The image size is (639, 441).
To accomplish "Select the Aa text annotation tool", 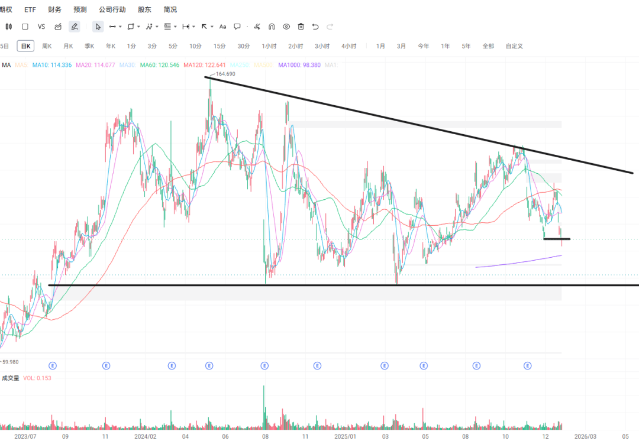I will coord(222,27).
